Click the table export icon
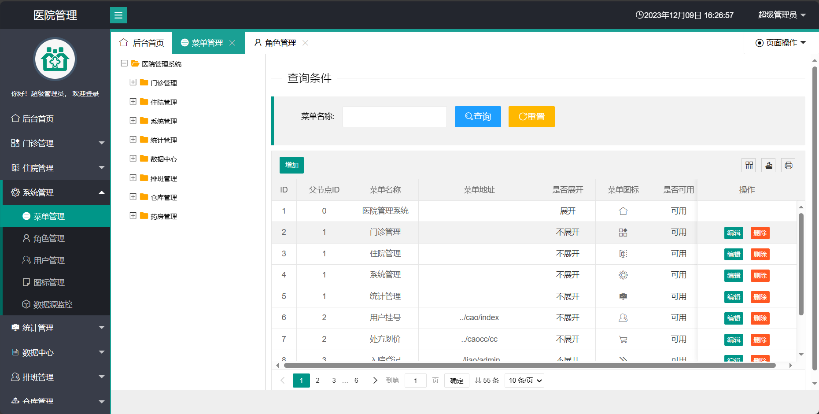This screenshot has width=819, height=414. (x=769, y=165)
